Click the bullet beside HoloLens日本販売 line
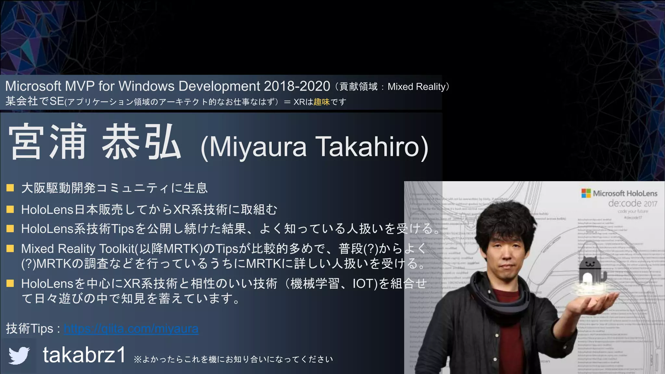 10,209
